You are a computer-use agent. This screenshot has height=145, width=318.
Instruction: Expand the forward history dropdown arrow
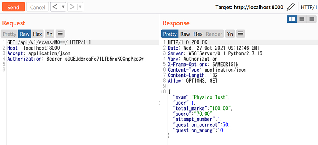(x=80, y=7)
